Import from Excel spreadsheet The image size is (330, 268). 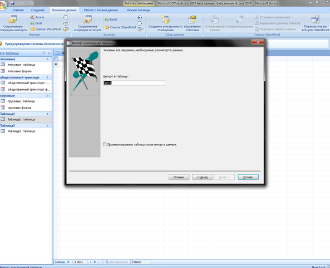36,23
